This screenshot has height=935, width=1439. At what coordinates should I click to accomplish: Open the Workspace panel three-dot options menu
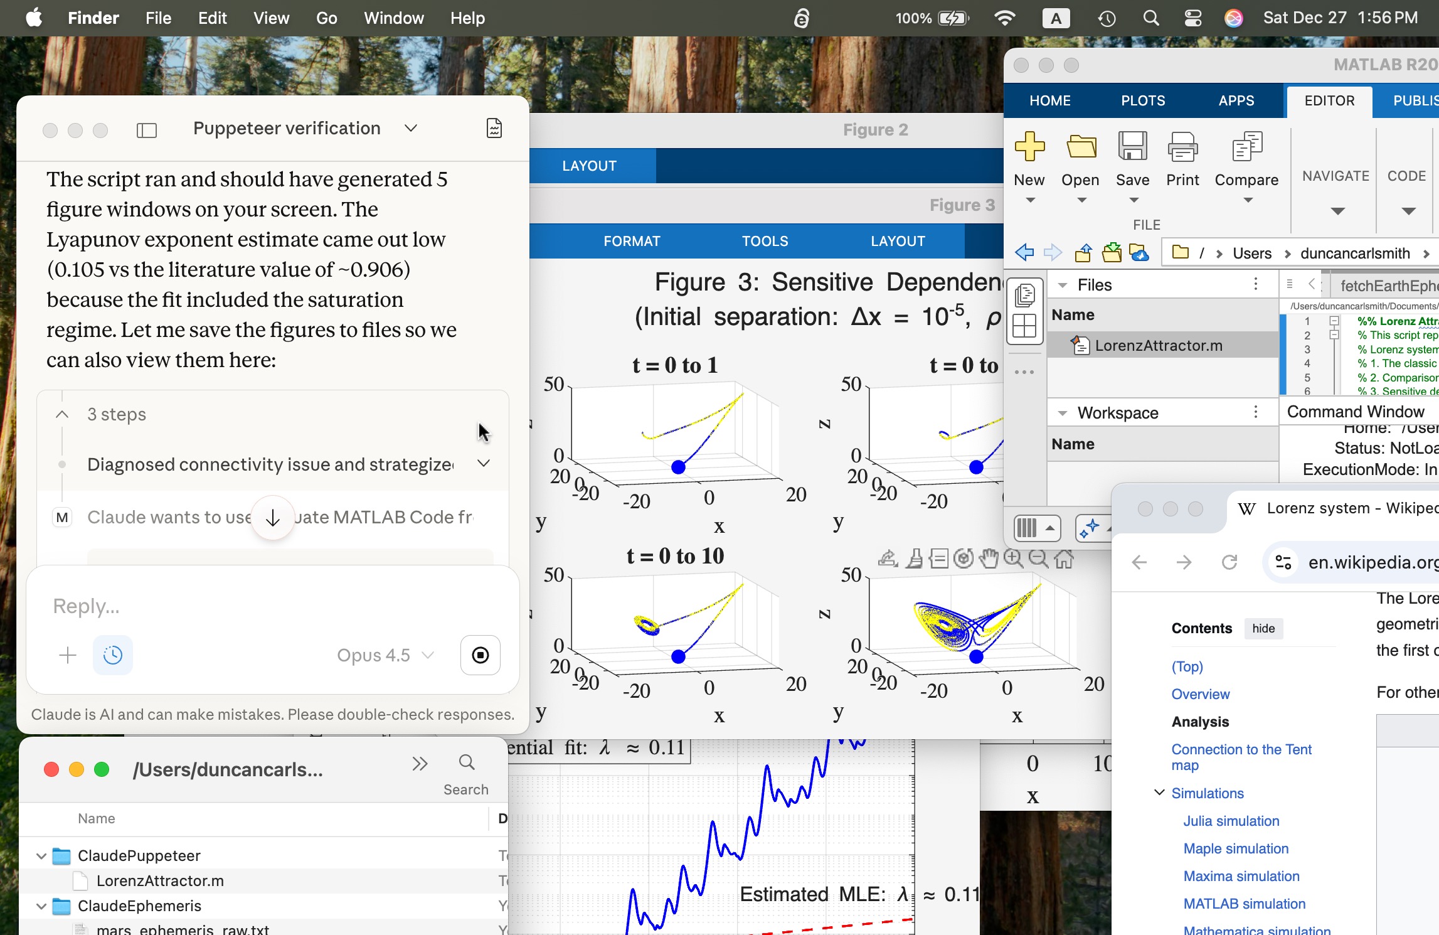[1256, 412]
